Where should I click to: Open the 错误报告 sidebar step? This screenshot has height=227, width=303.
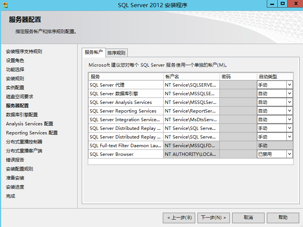click(x=13, y=160)
